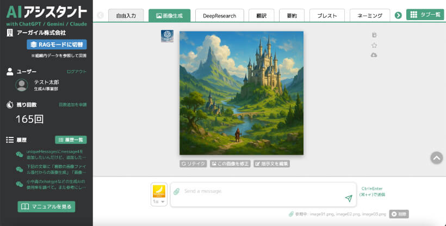Click the remaining count 165回
446x226 pixels.
click(29, 119)
